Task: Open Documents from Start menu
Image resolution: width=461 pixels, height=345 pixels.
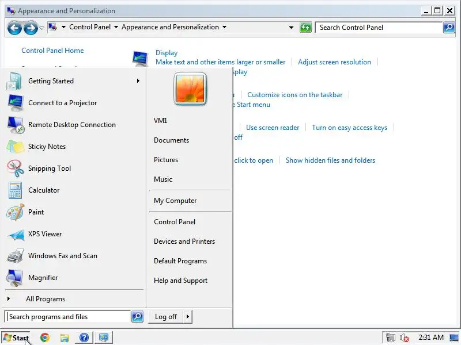Action: (171, 140)
